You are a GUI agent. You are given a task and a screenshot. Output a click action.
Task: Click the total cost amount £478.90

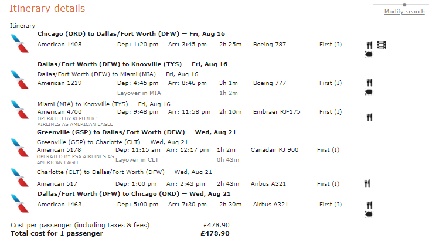[x=215, y=233]
